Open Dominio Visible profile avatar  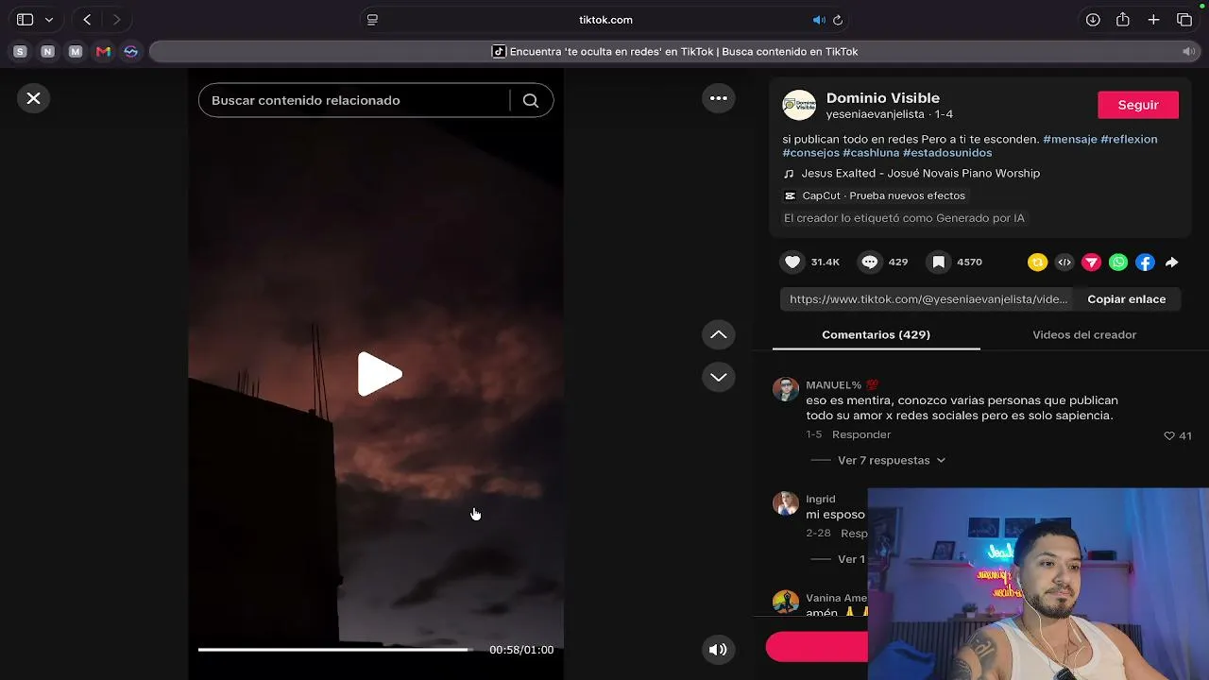tap(799, 105)
